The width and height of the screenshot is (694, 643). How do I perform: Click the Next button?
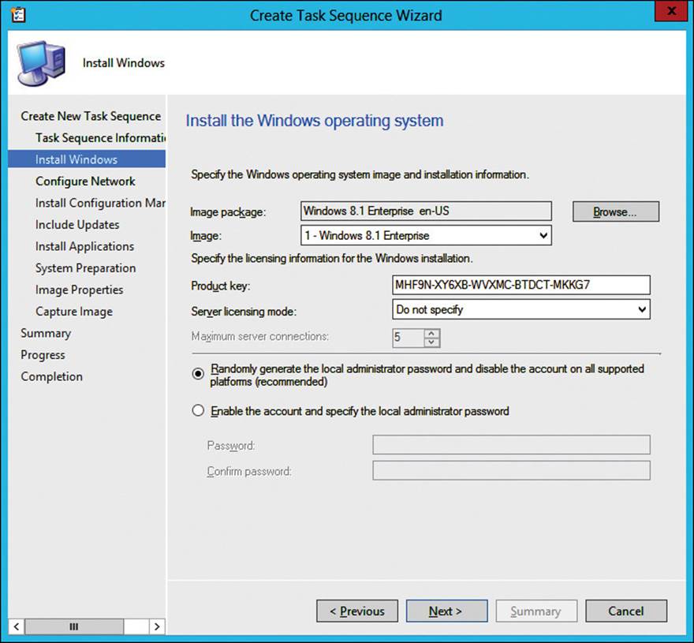[x=446, y=611]
